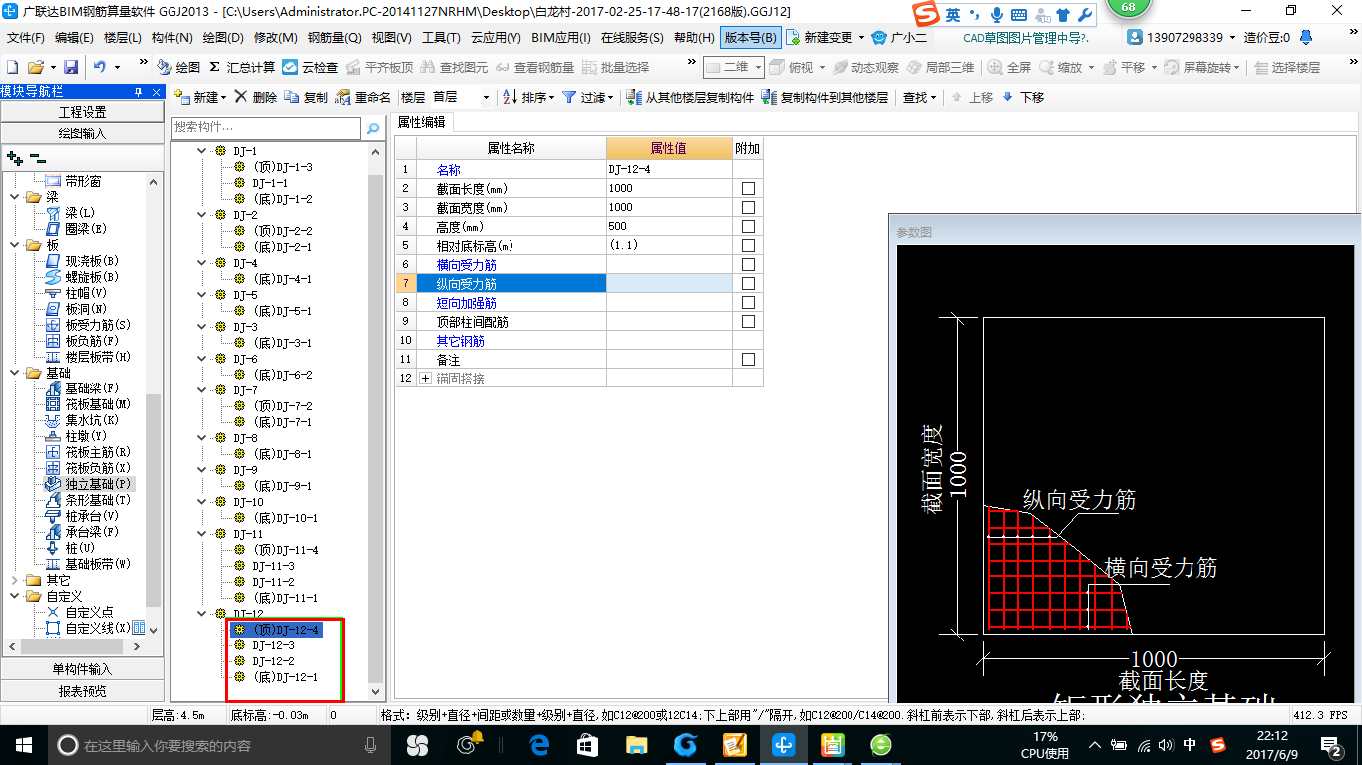The height and width of the screenshot is (765, 1362).
Task: Click the 重命名 rename icon
Action: click(x=342, y=97)
